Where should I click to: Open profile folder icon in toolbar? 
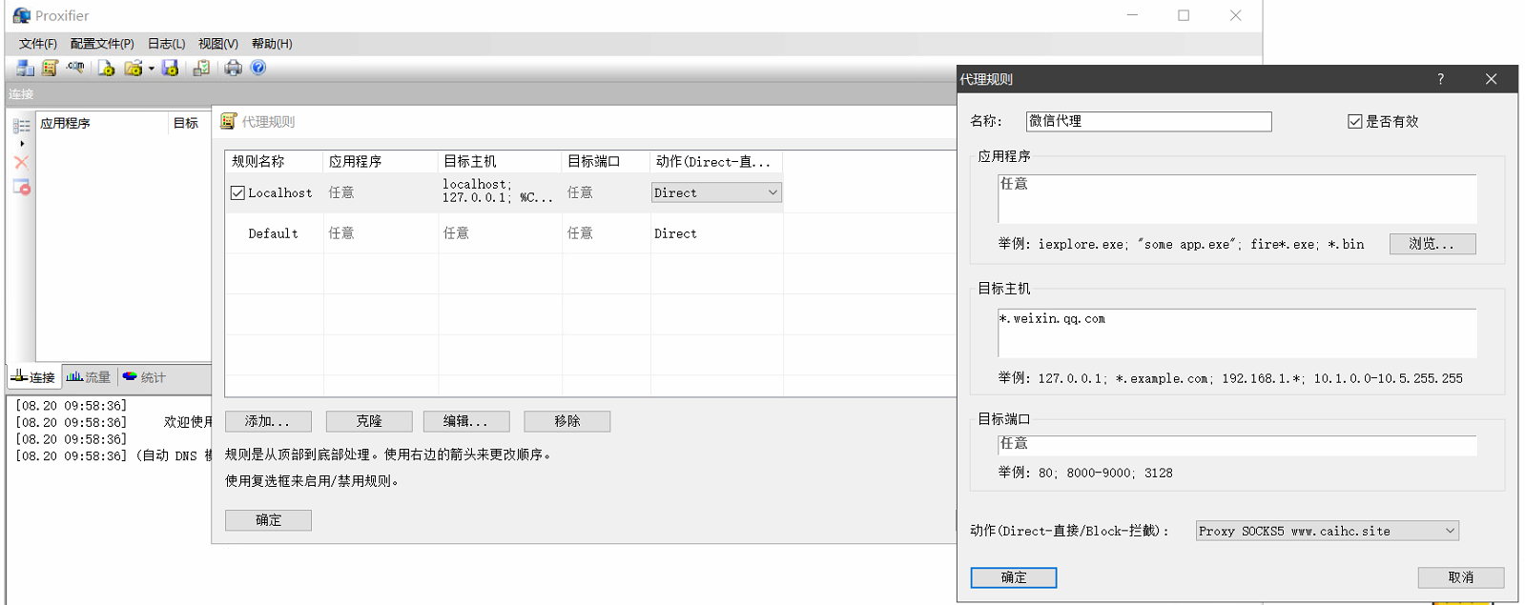pyautogui.click(x=133, y=68)
